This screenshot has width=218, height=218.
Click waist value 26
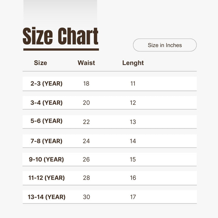click(x=86, y=160)
